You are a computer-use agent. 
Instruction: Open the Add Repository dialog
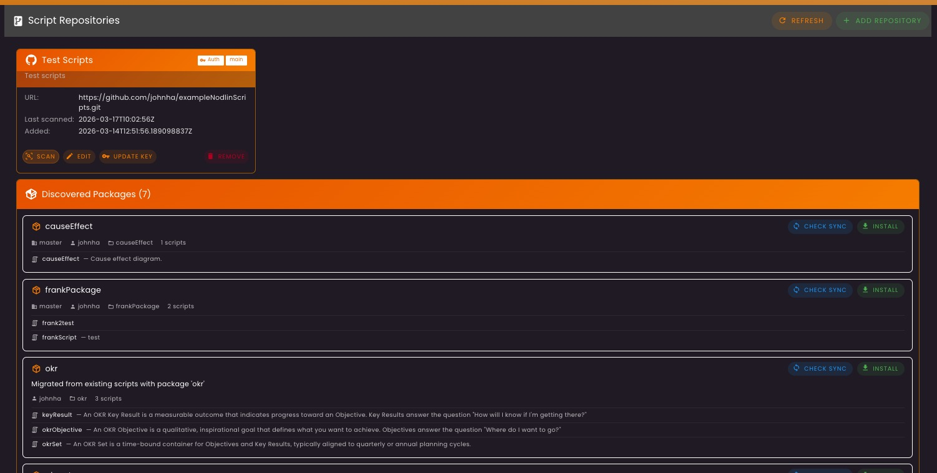coord(881,21)
